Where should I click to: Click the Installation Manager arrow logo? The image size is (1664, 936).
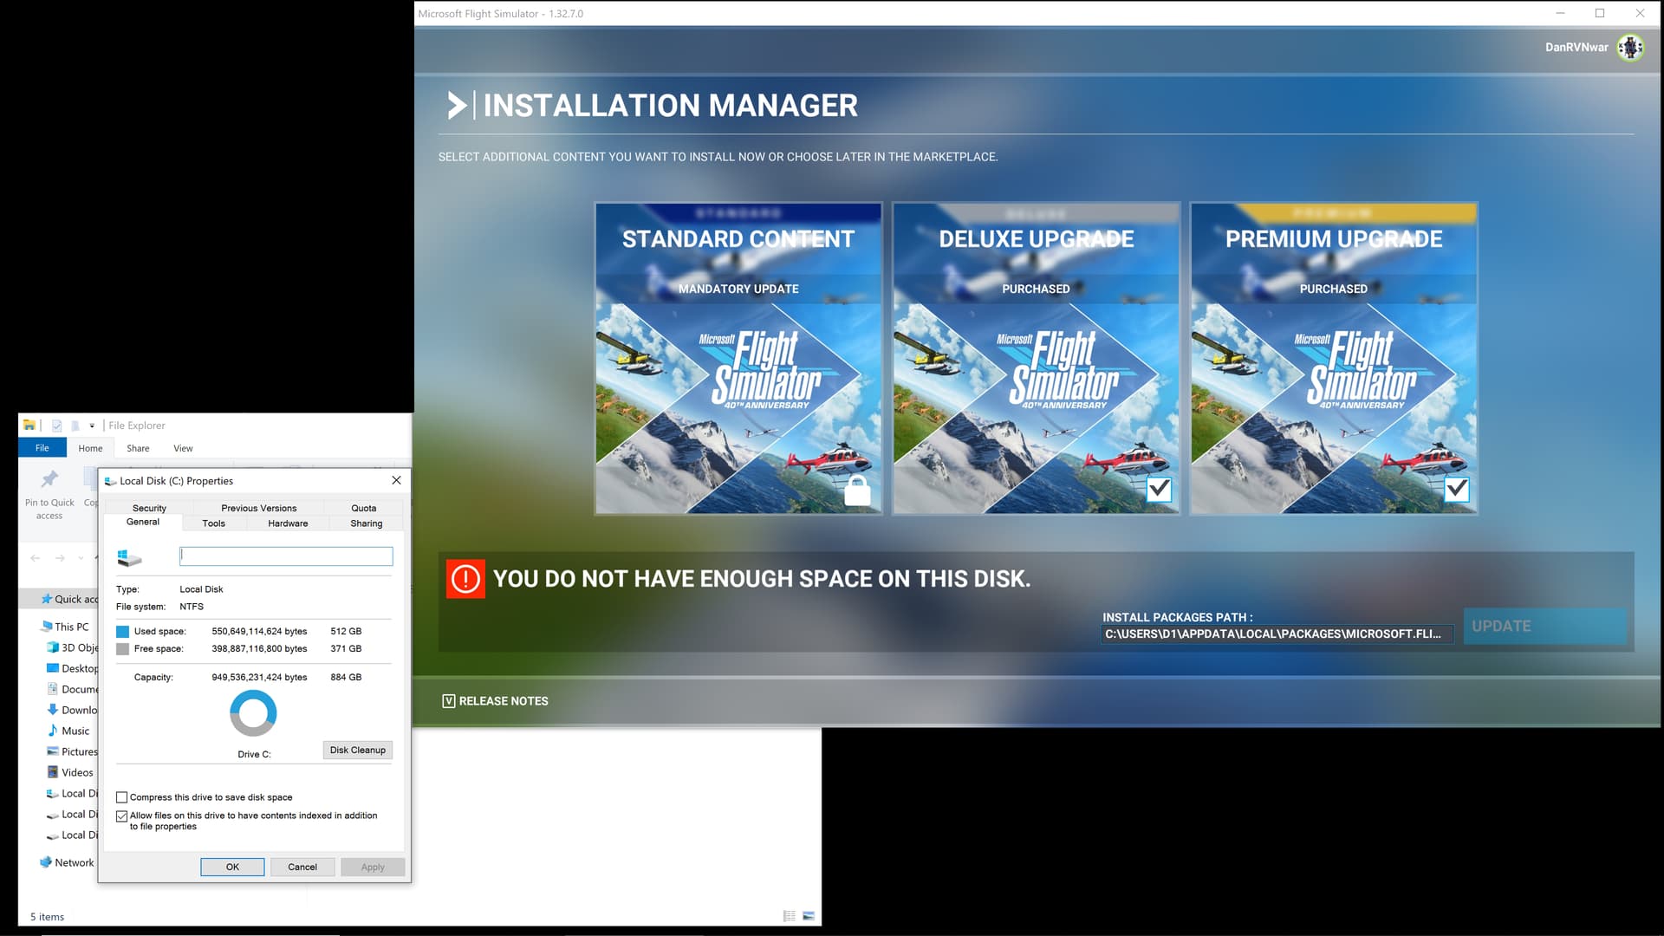(x=457, y=106)
